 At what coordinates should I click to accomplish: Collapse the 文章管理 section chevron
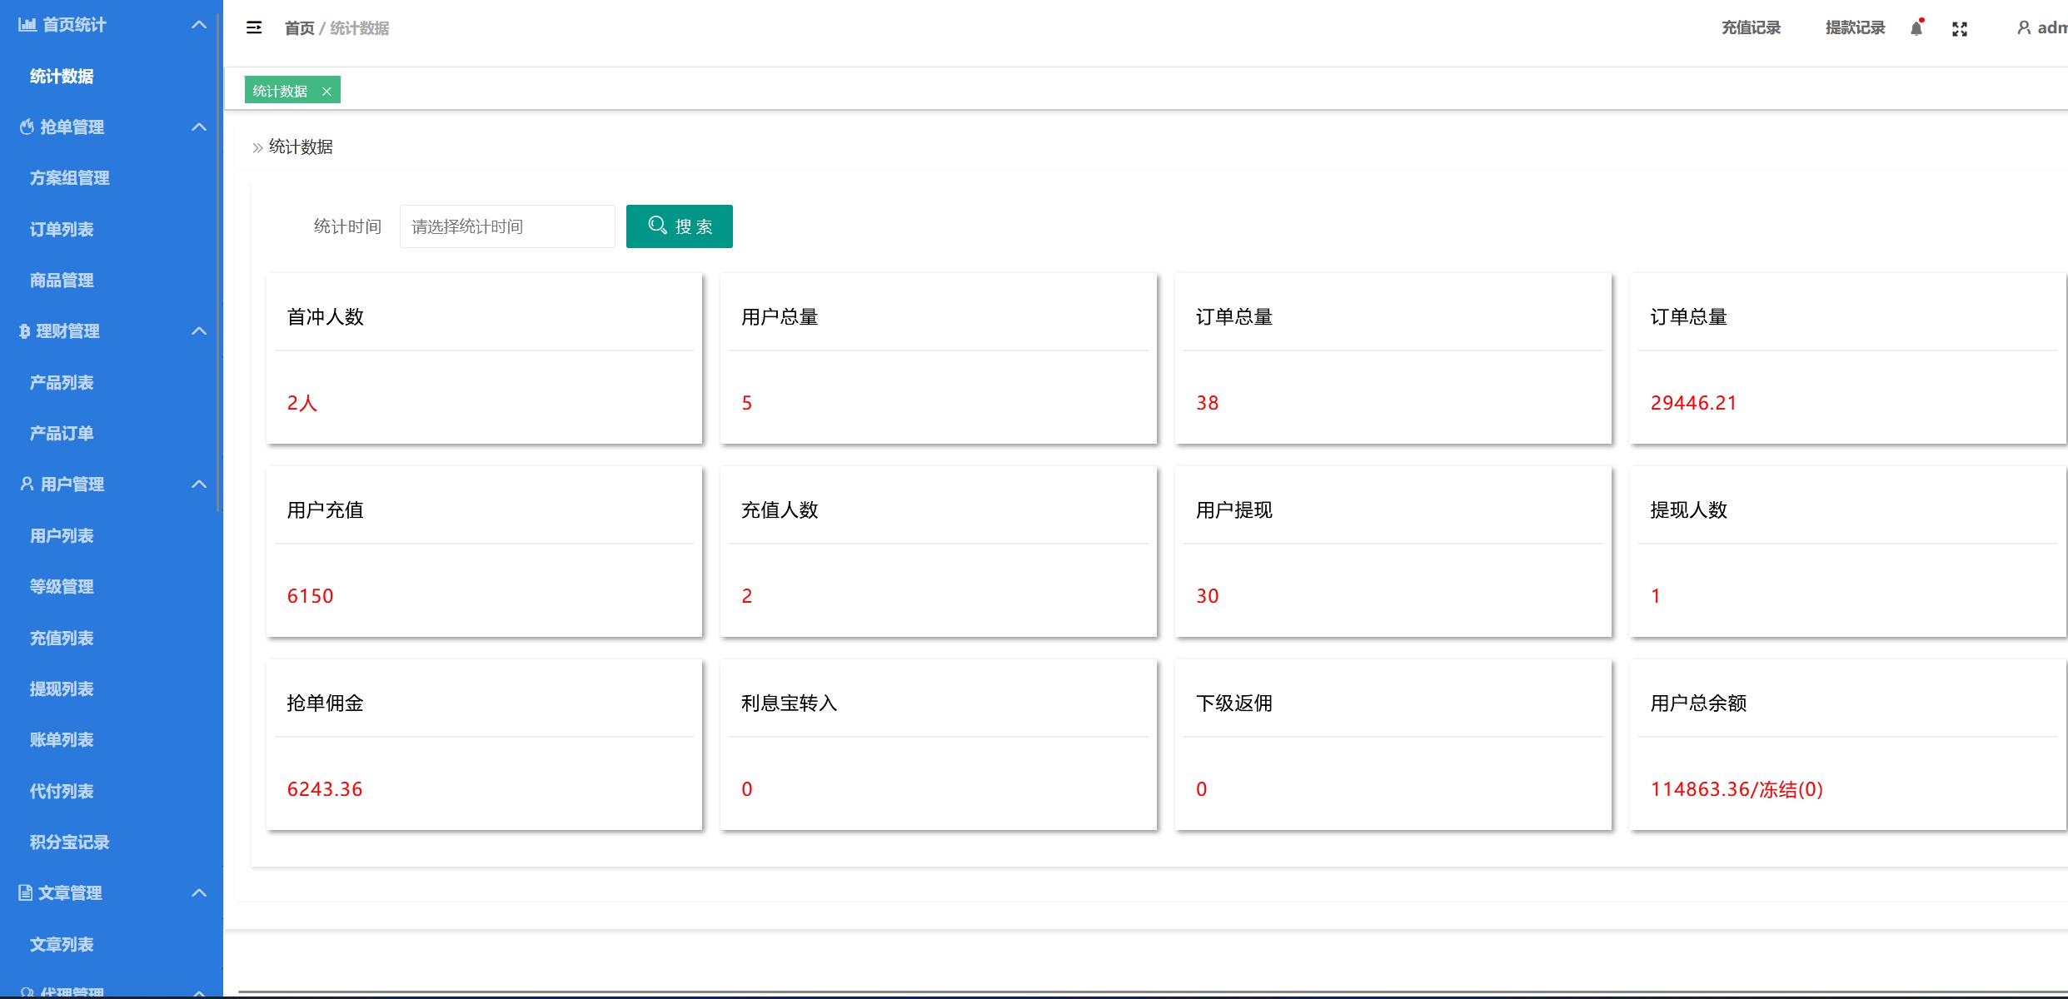(199, 893)
